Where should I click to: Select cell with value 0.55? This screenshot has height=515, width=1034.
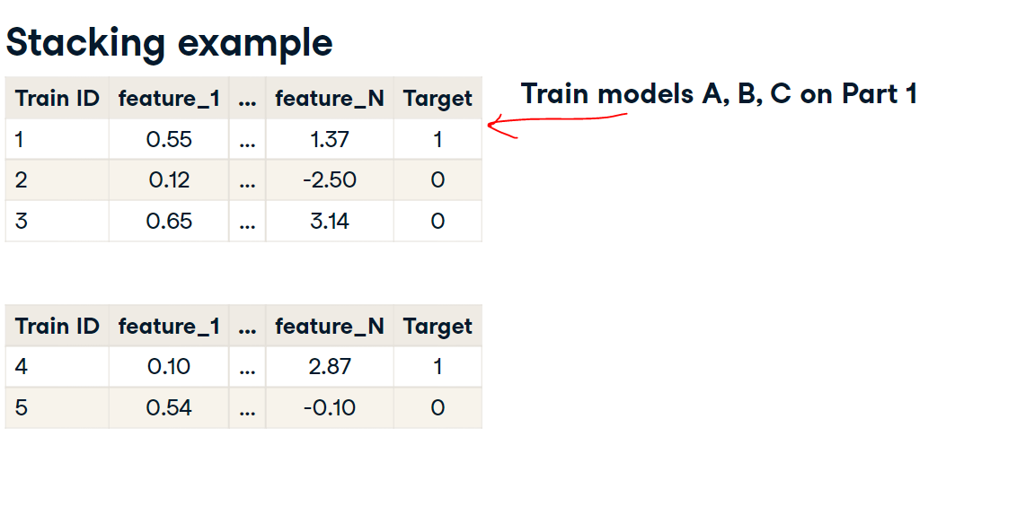click(169, 140)
